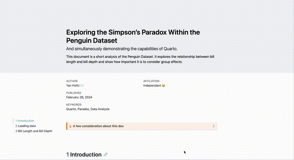Click the main title about Simpson's Paradox
The width and height of the screenshot is (294, 160).
tap(133, 36)
